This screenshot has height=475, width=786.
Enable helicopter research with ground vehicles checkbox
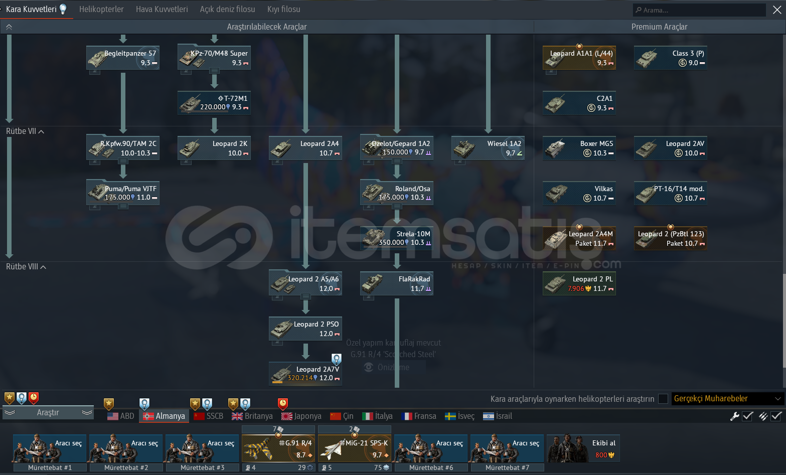663,399
